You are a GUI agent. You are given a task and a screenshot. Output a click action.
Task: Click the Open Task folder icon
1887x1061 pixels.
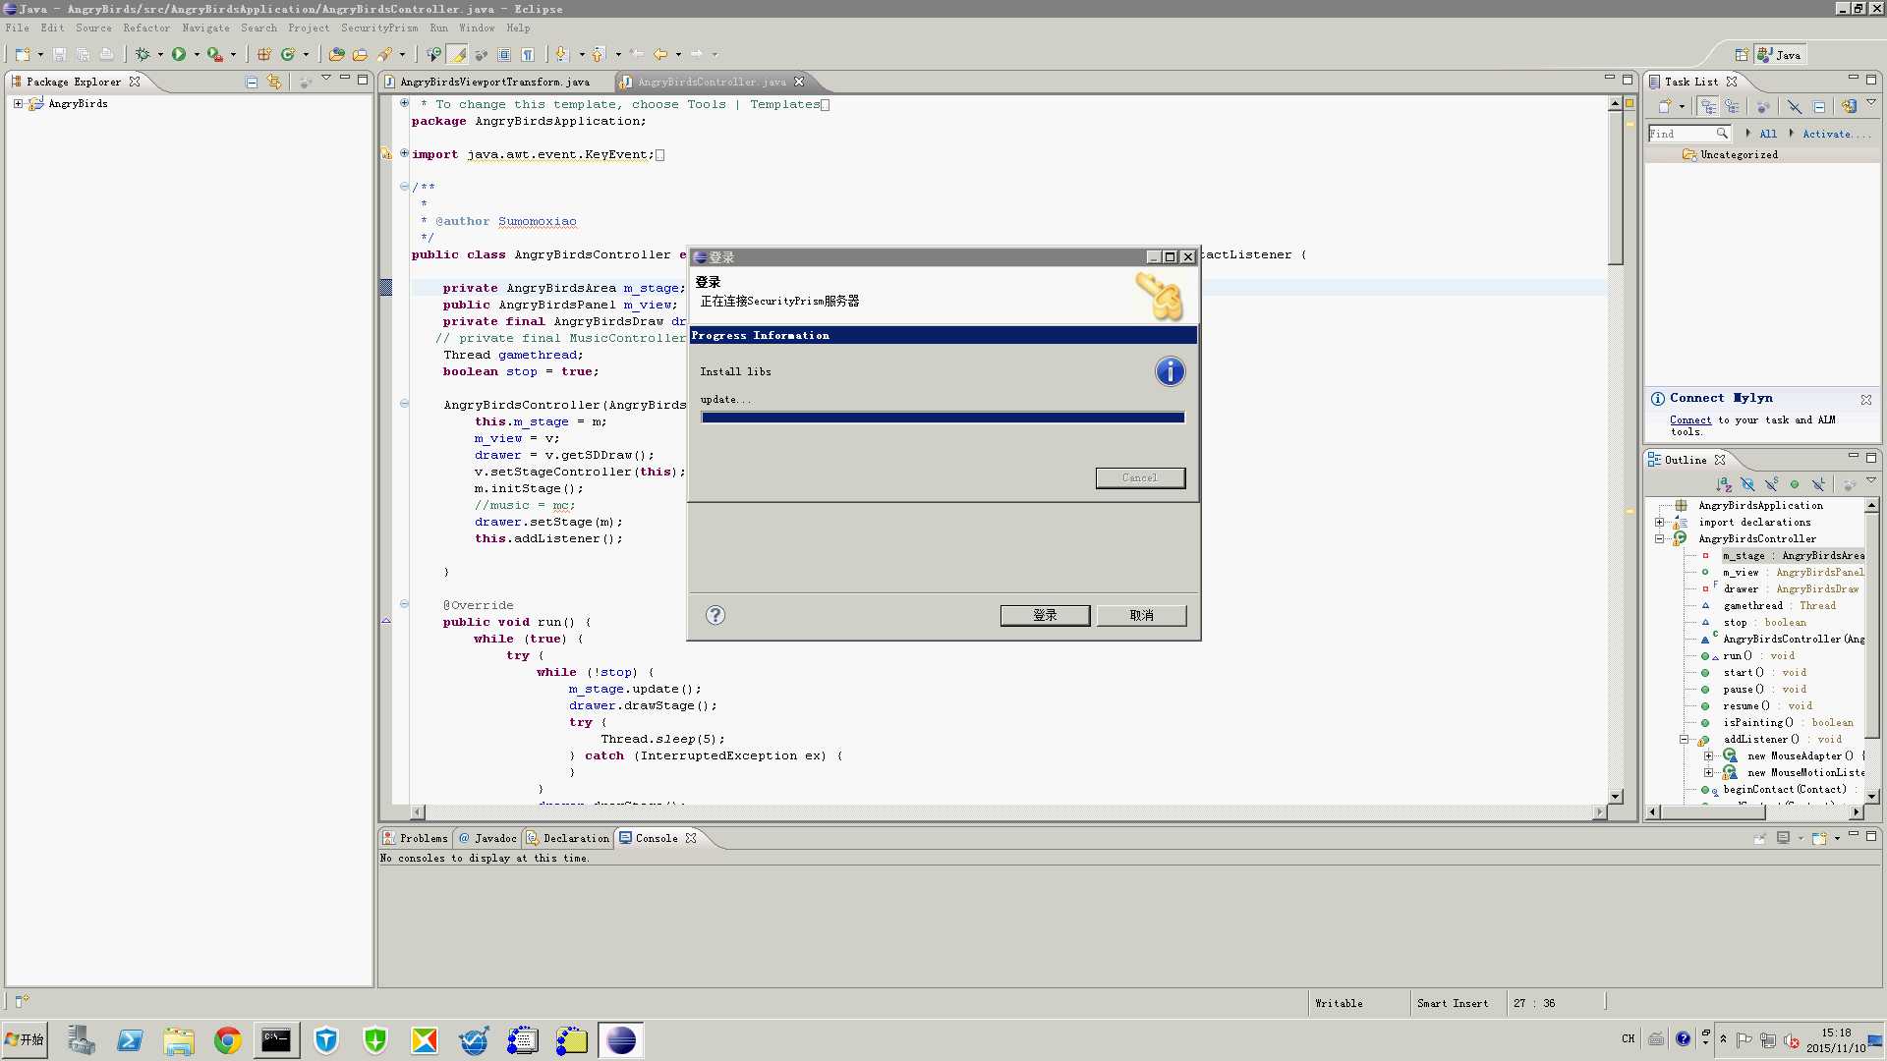point(360,55)
